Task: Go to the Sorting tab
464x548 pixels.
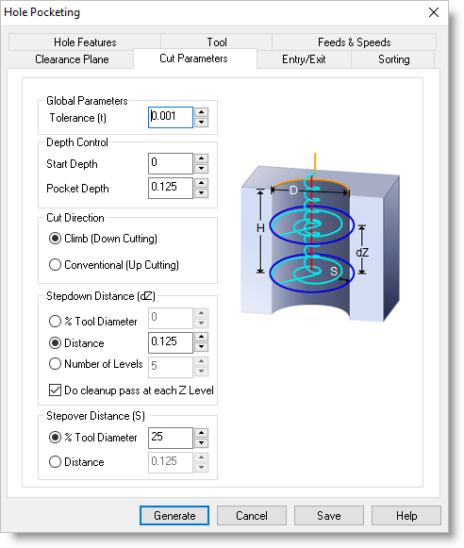Action: 393,59
